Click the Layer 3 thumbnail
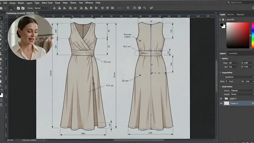Image resolution: width=254 pixels, height=143 pixels. pyautogui.click(x=226, y=103)
